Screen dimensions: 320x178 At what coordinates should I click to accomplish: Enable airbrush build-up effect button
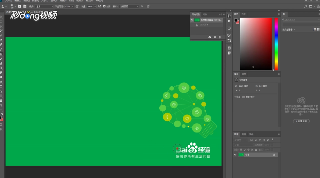(100, 6)
